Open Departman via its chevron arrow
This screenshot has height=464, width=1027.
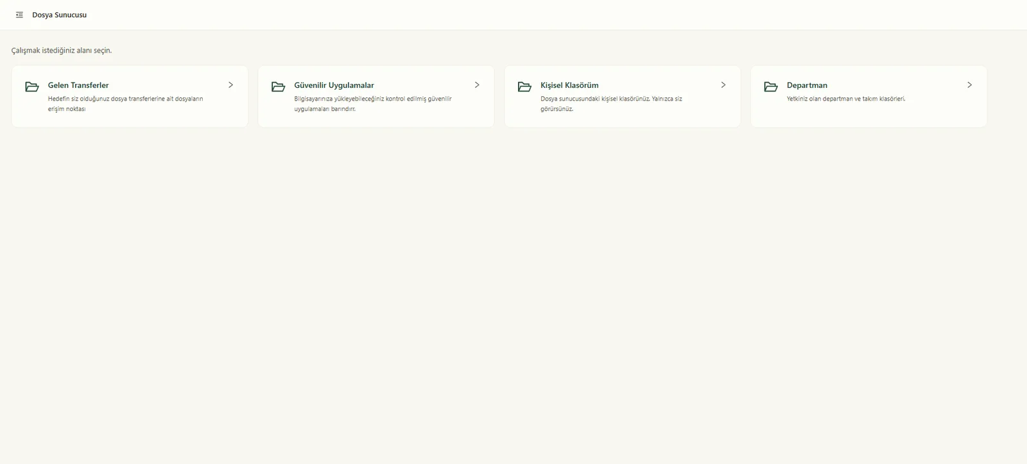[970, 85]
